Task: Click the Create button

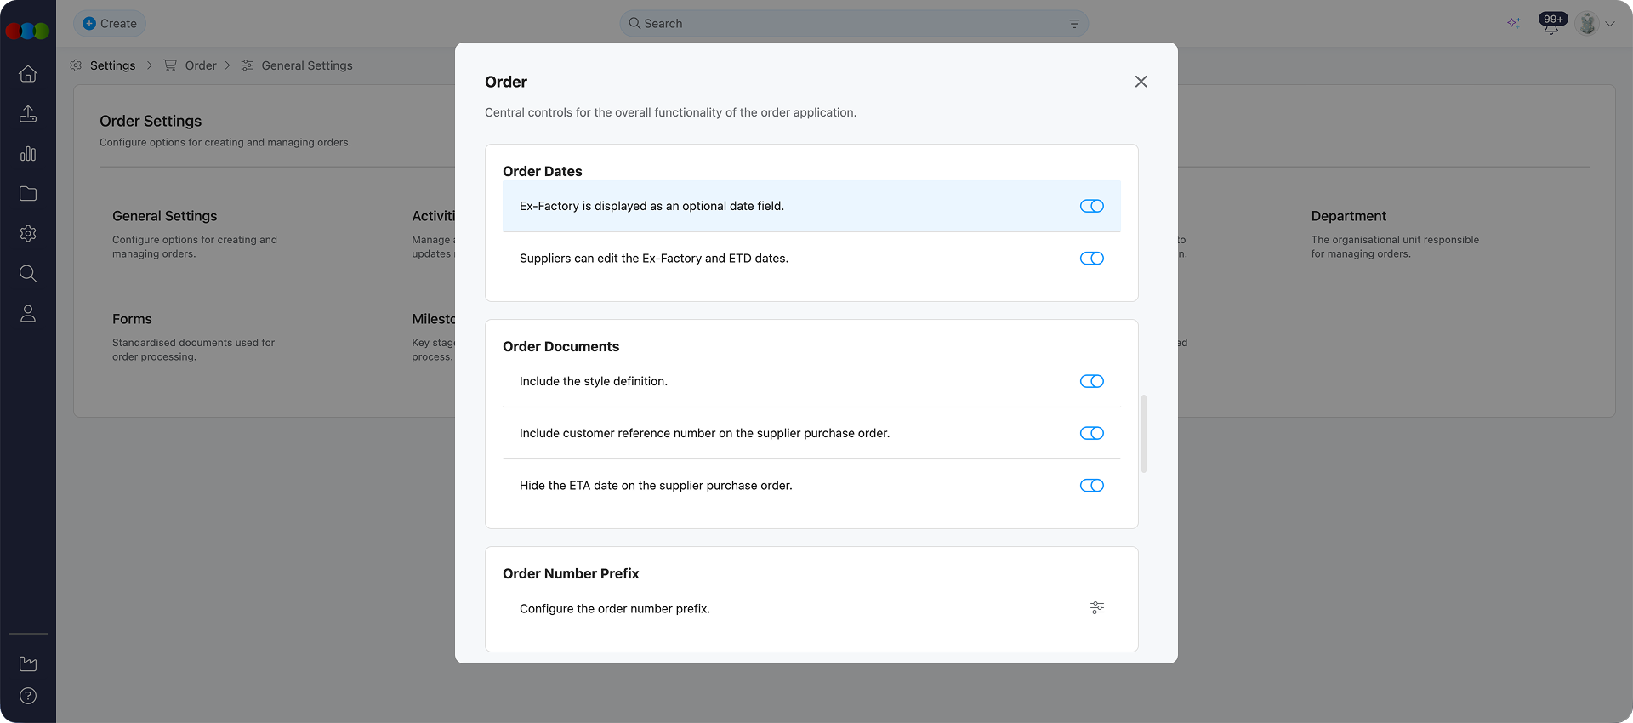Action: pos(110,24)
